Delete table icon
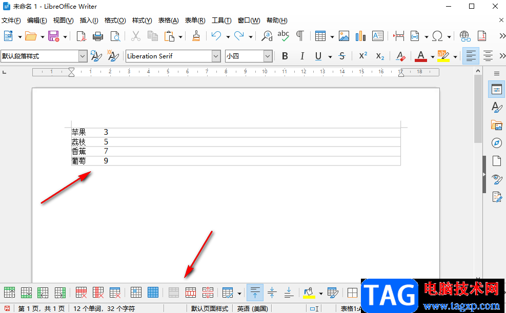 tap(115, 293)
